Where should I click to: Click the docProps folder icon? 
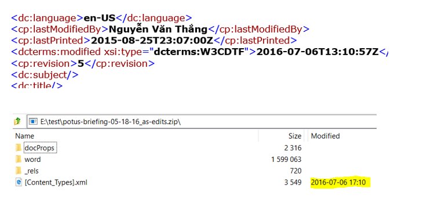(x=19, y=147)
